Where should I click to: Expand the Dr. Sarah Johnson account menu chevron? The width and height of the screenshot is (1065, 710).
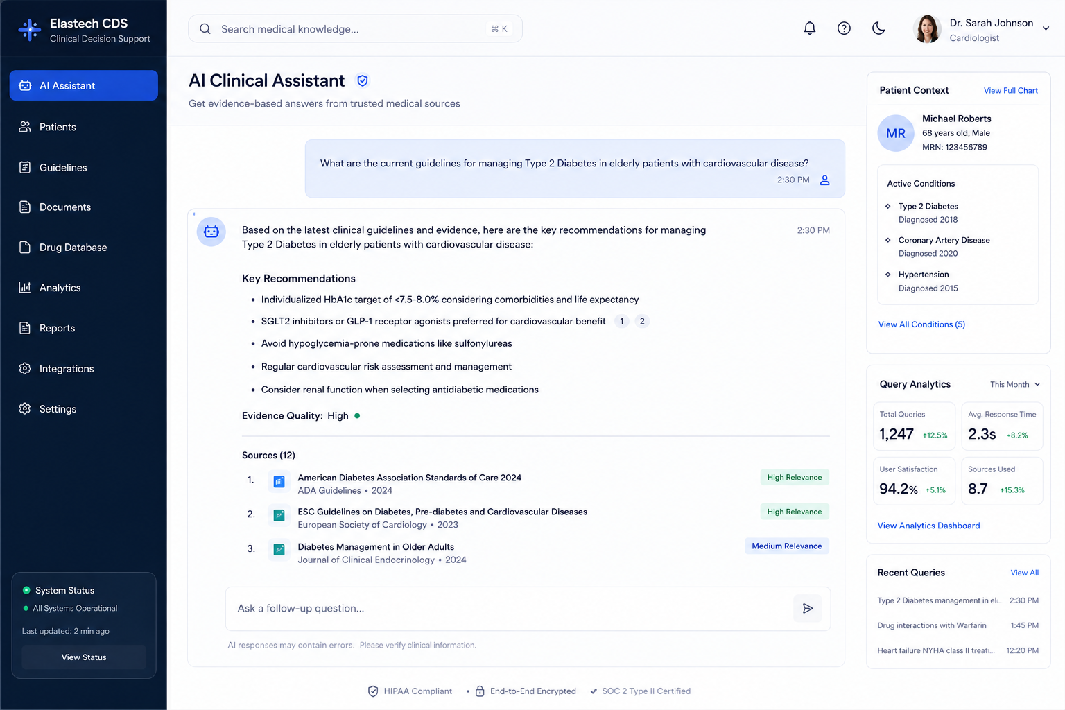point(1046,29)
